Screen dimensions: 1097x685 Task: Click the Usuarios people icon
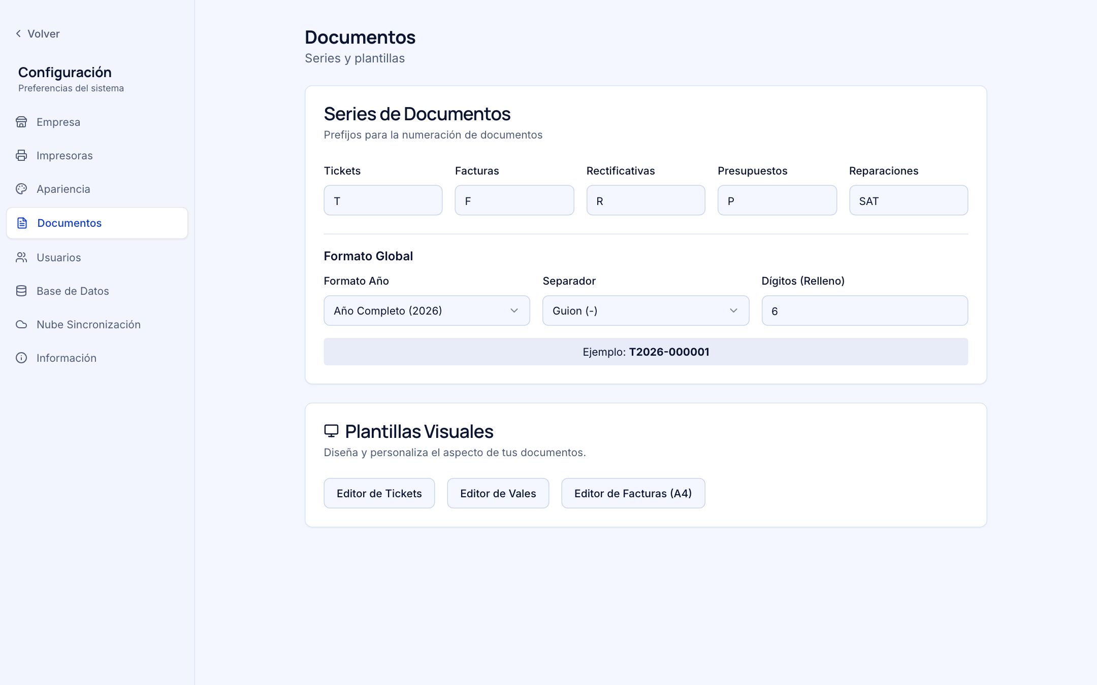click(21, 257)
